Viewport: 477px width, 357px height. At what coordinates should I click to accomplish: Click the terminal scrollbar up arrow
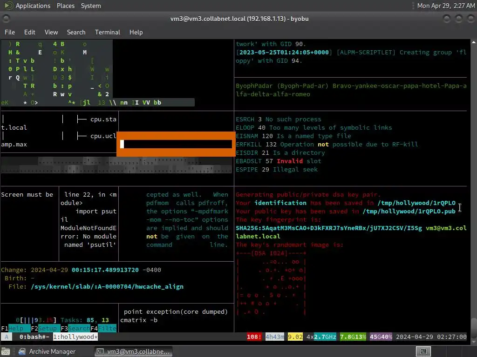pos(474,42)
